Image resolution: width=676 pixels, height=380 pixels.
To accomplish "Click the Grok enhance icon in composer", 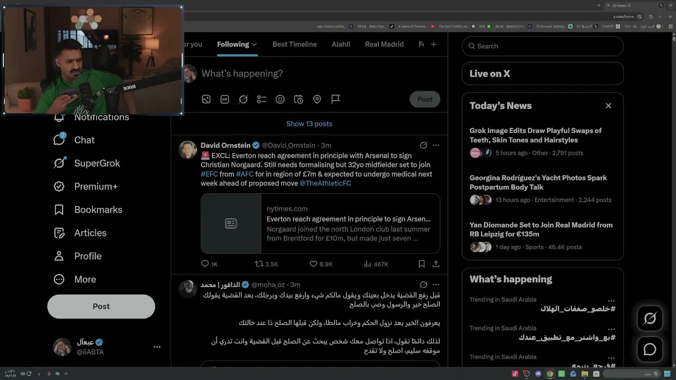I will point(243,99).
